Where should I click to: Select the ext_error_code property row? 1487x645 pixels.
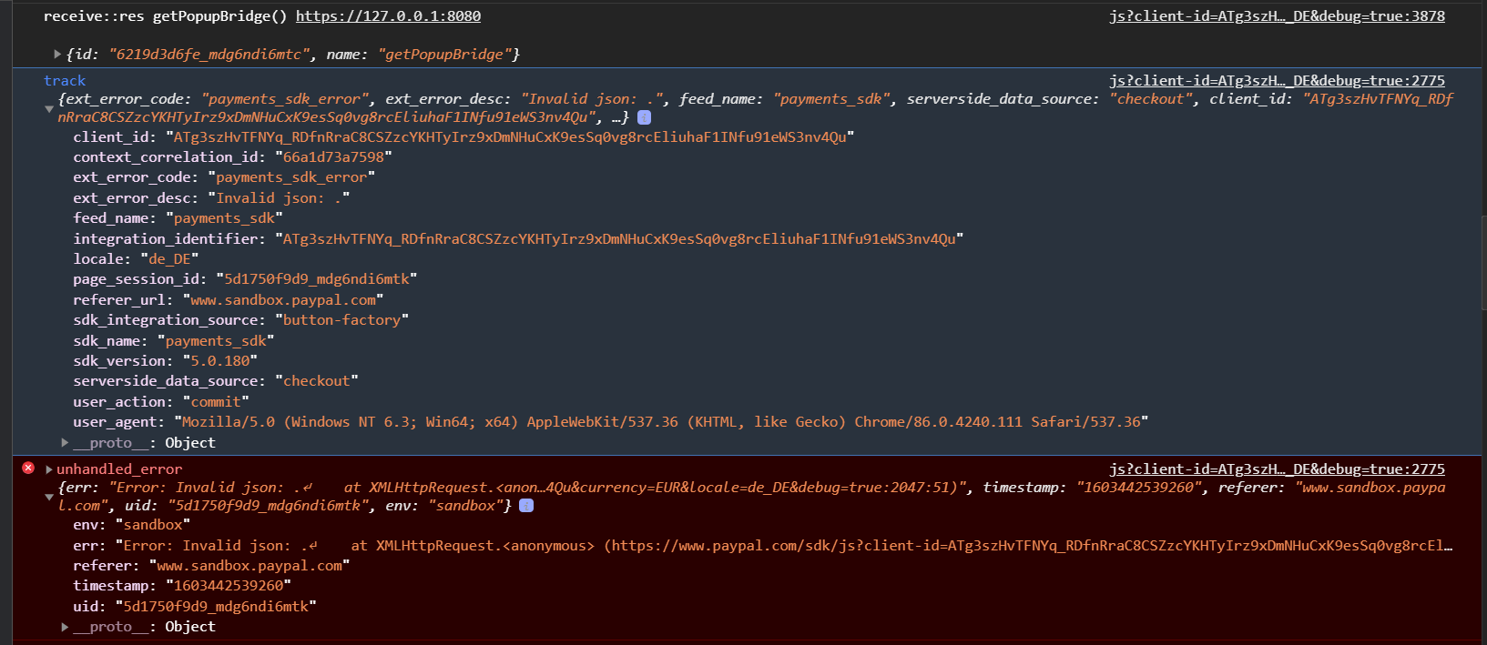(224, 177)
